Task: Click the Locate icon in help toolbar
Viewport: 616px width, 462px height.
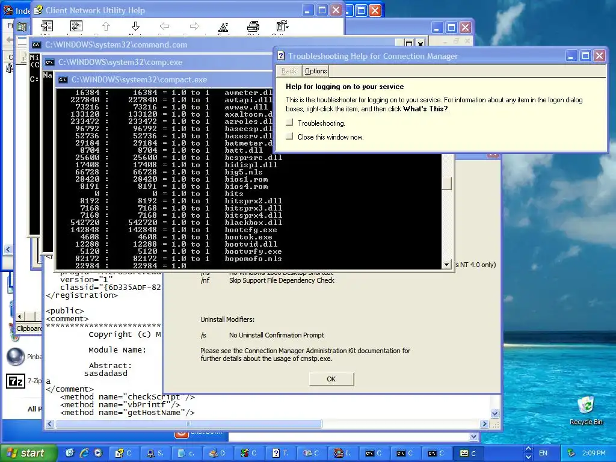Action: 76,26
